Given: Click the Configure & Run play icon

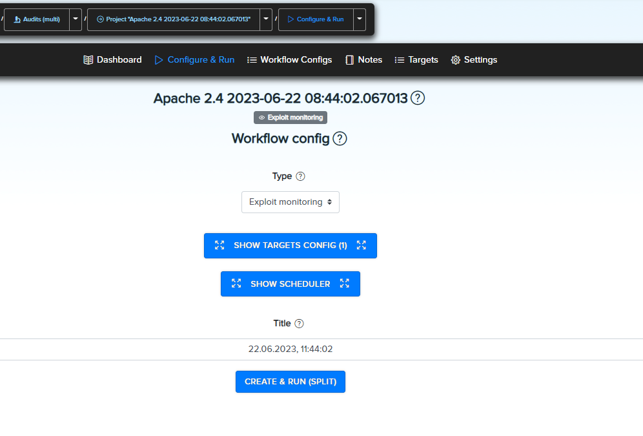Looking at the screenshot, I should coord(158,59).
